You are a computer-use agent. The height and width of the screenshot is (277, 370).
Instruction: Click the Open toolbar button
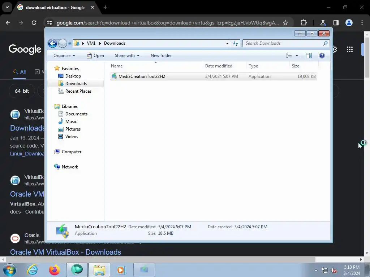click(x=95, y=56)
